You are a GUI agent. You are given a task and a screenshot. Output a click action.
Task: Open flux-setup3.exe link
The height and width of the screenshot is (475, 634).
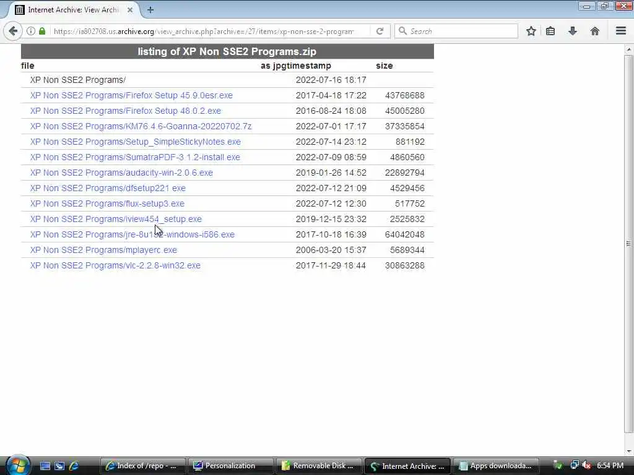(x=107, y=203)
